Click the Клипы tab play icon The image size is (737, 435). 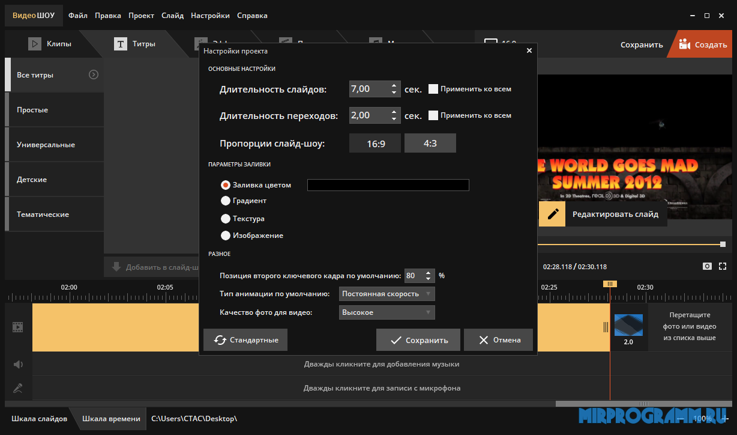point(34,44)
